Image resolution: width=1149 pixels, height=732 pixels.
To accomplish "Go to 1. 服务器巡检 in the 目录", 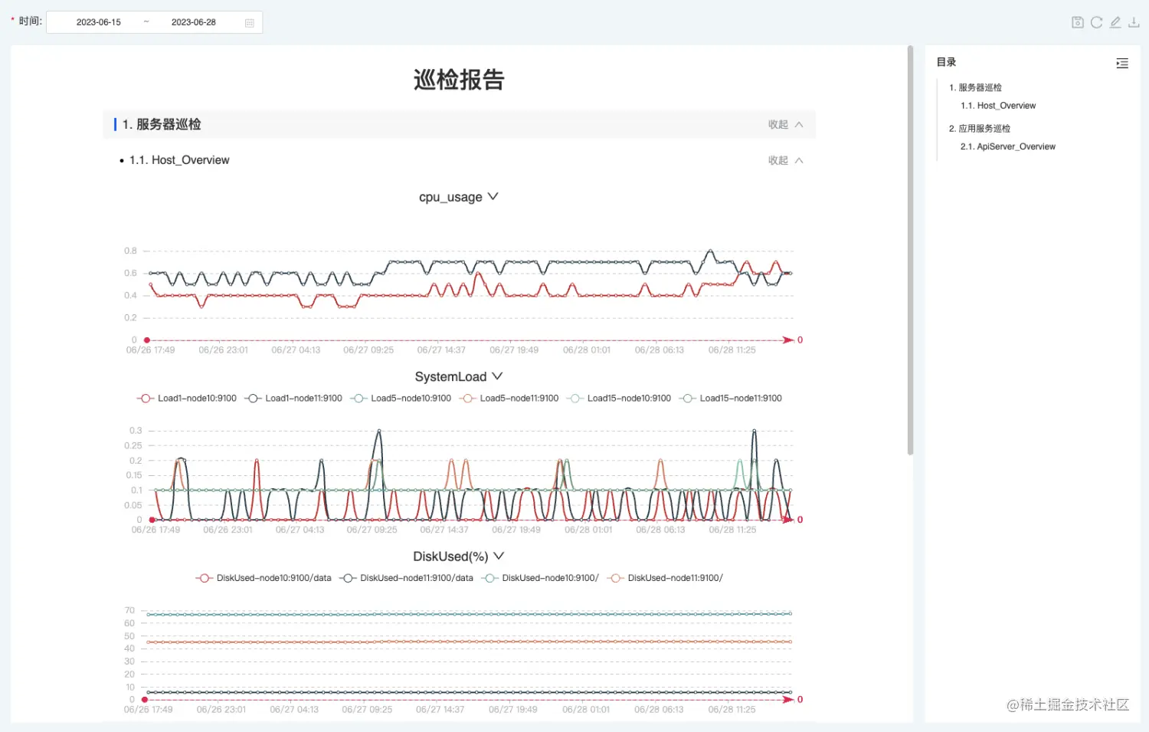I will [x=975, y=87].
